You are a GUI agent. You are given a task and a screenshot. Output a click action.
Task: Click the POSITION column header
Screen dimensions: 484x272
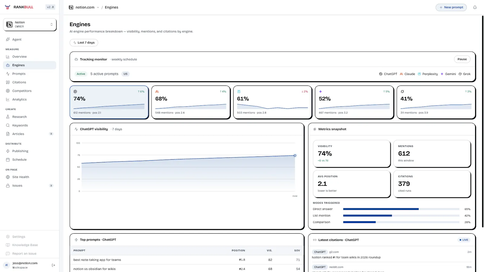coord(238,251)
